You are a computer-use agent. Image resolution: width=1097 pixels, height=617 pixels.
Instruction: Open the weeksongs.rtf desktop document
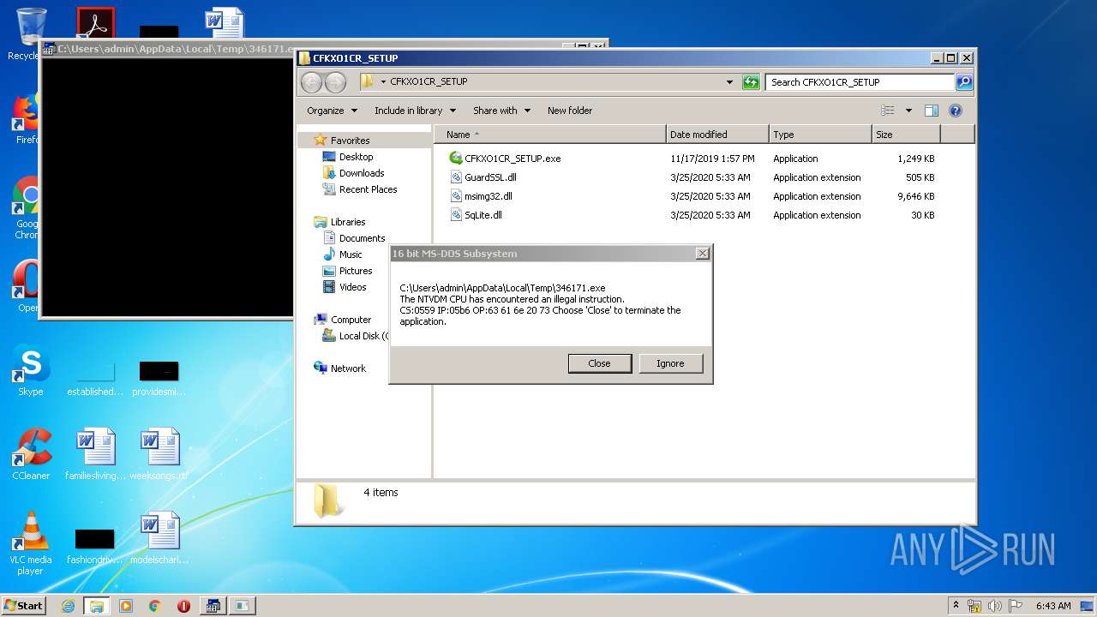click(x=159, y=454)
